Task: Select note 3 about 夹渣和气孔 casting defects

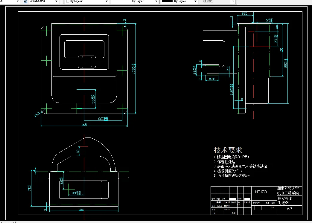Action: point(241,167)
